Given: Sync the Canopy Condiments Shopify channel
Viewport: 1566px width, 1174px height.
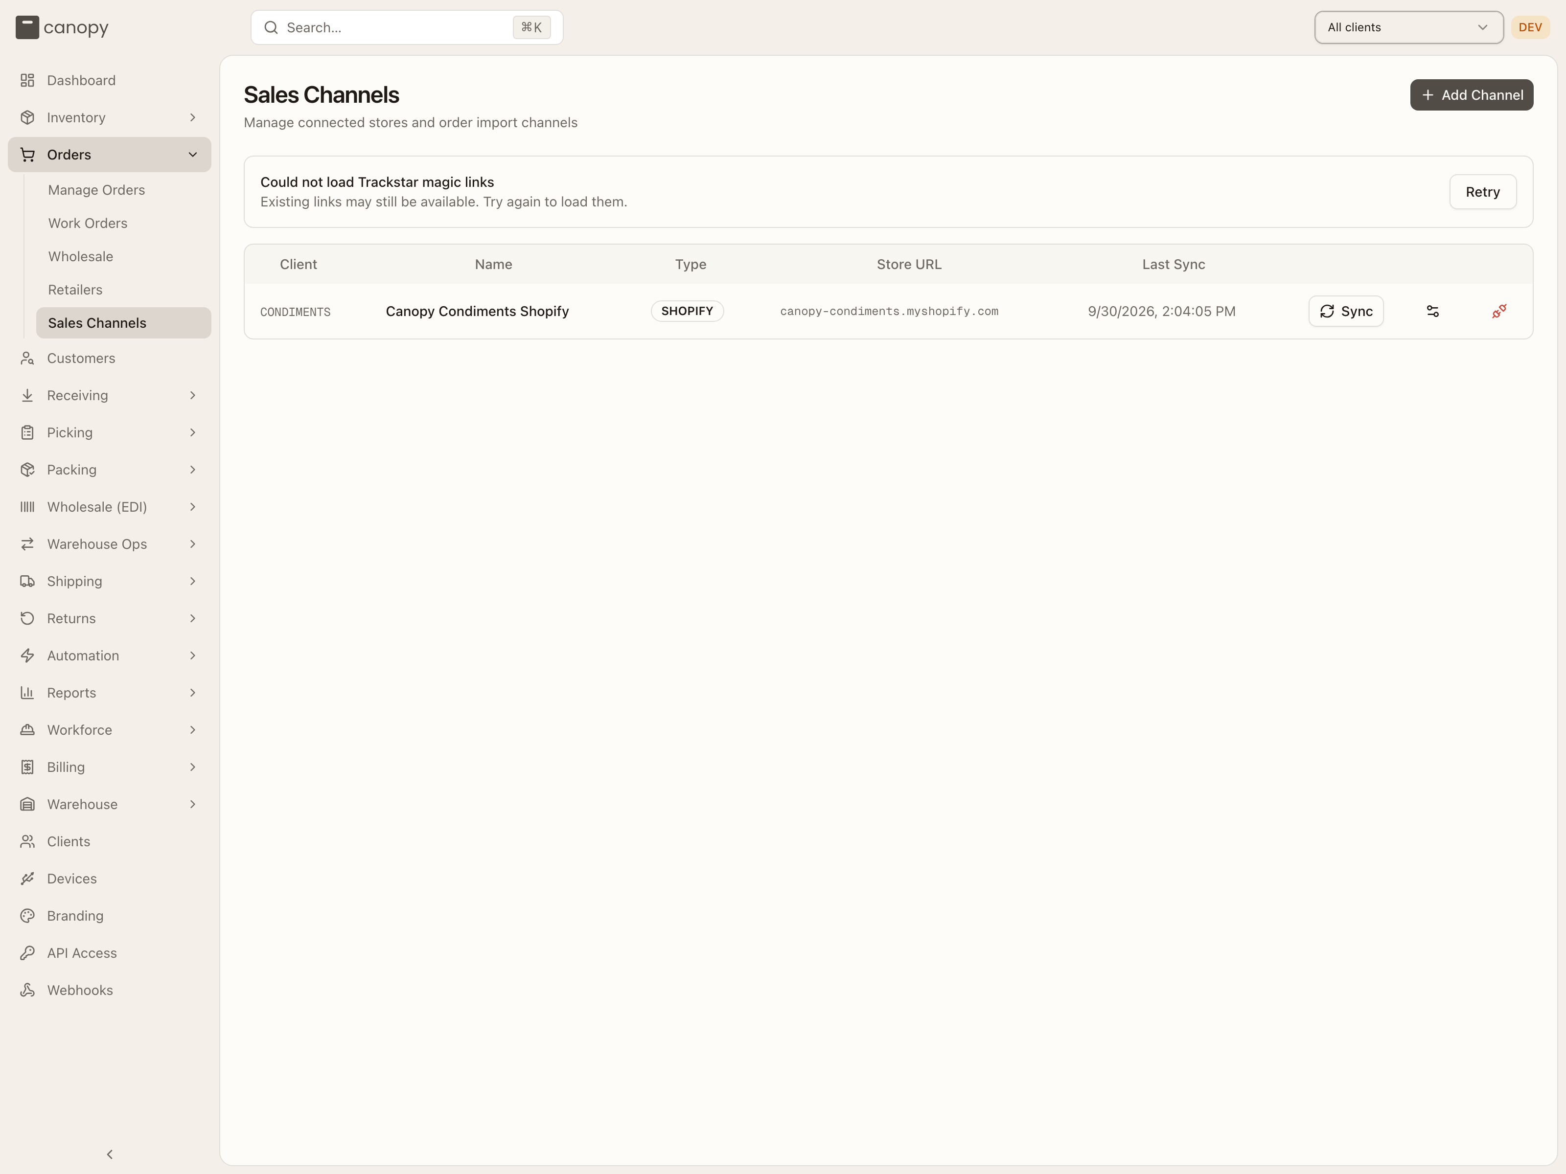Looking at the screenshot, I should (x=1346, y=312).
